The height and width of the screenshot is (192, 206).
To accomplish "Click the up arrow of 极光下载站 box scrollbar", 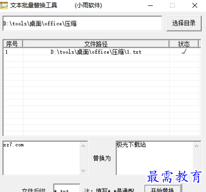I will 197,146.
